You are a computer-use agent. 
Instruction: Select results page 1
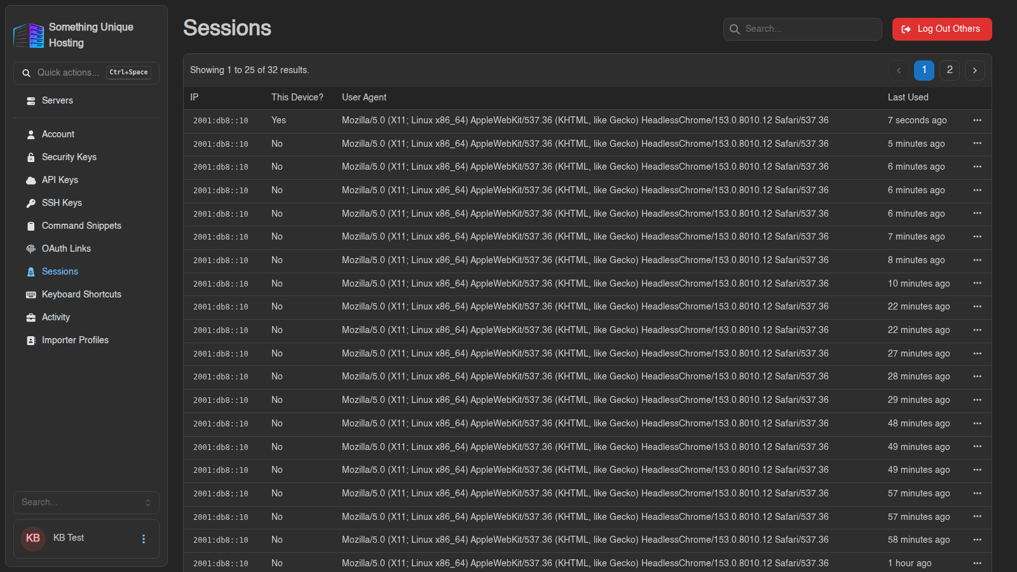click(924, 71)
